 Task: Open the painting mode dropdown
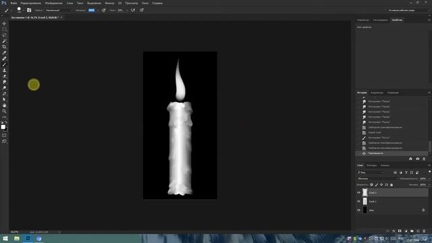[59, 10]
